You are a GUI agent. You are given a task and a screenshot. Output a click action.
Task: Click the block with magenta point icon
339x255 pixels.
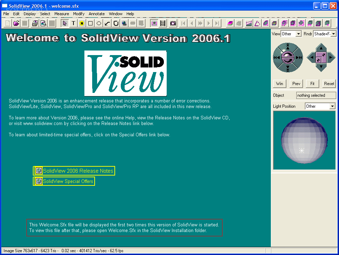click(327, 23)
